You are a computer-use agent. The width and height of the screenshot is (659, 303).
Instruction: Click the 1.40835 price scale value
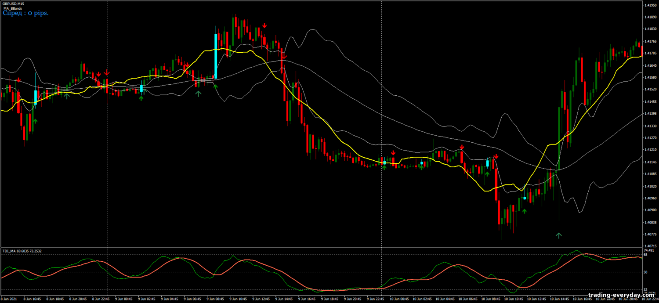click(x=650, y=222)
